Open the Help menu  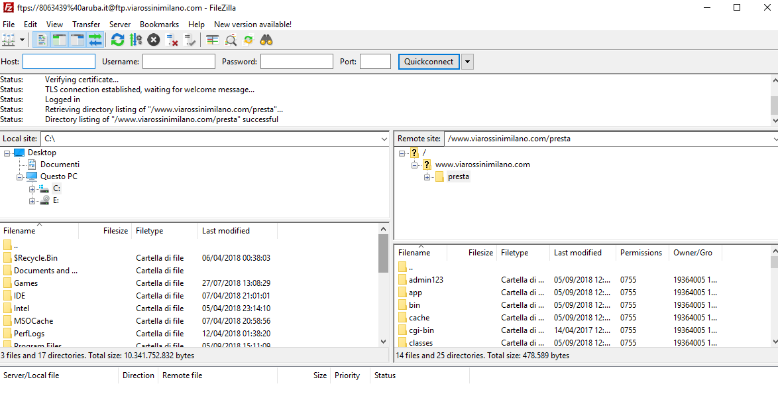point(196,25)
